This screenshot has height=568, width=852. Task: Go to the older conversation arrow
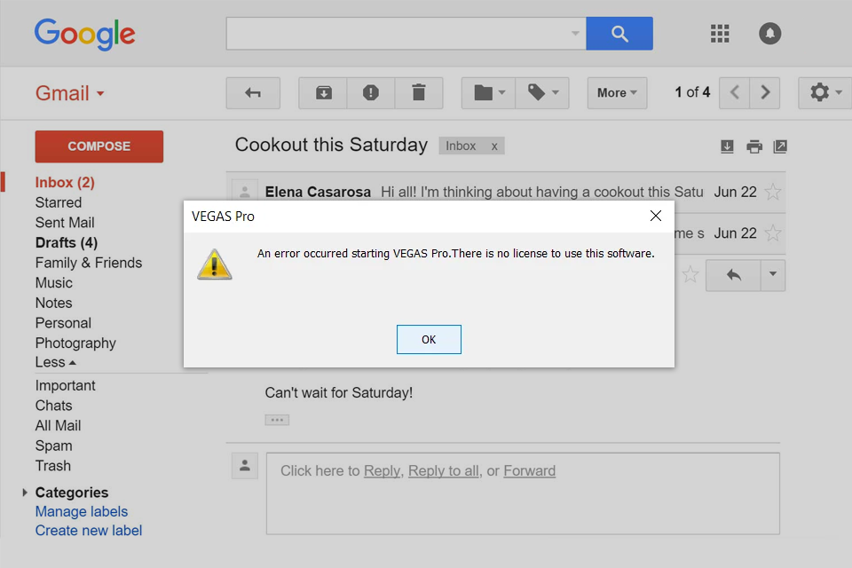click(765, 93)
